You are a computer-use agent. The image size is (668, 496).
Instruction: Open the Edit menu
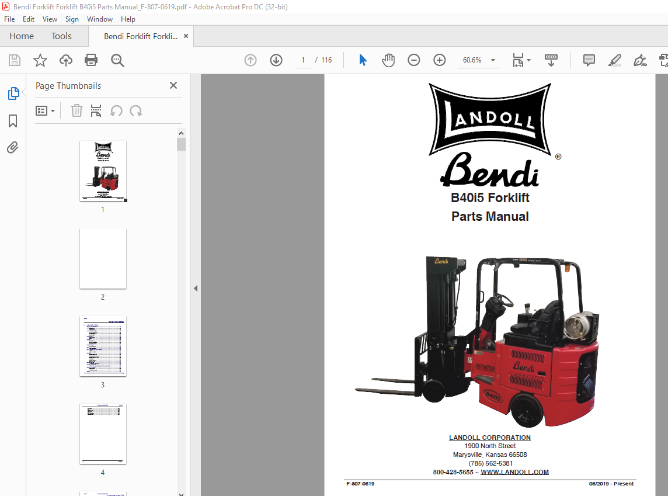(x=29, y=19)
